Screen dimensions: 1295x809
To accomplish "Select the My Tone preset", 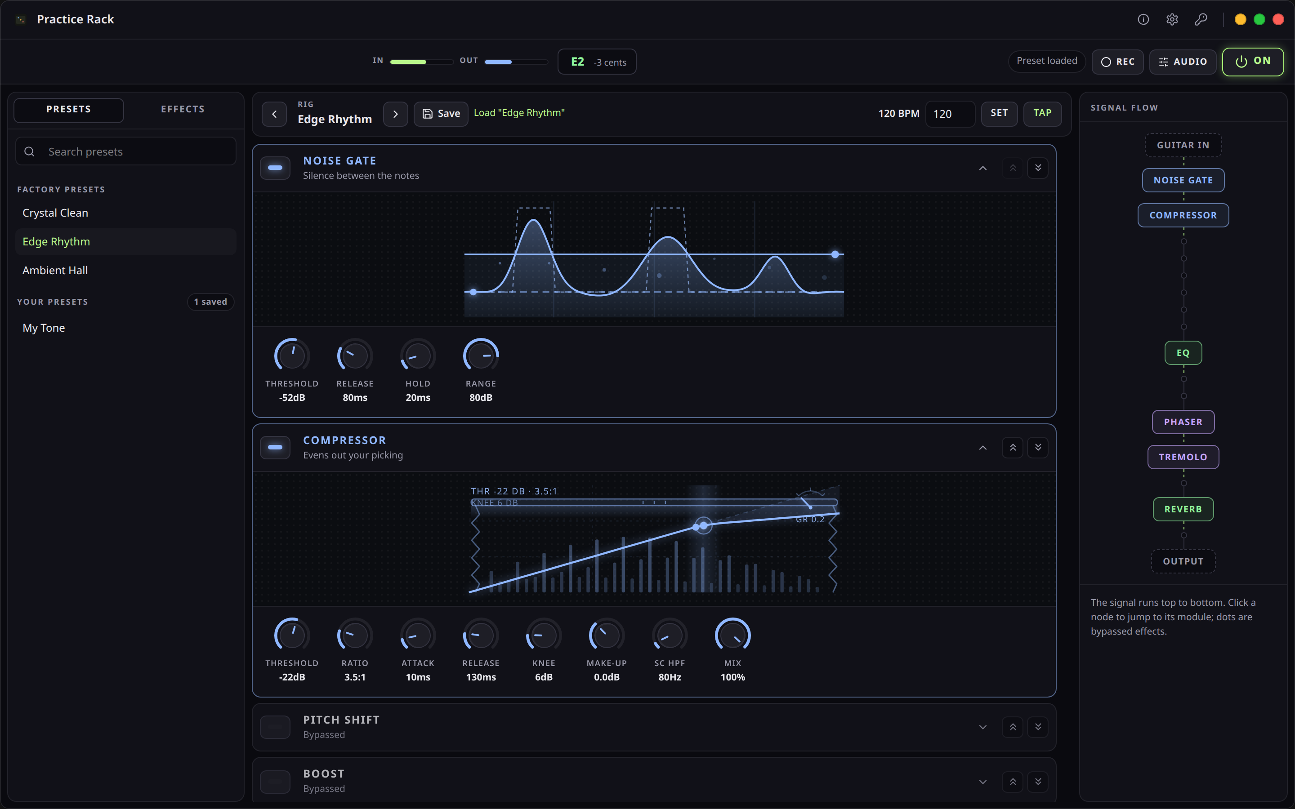I will tap(126, 328).
